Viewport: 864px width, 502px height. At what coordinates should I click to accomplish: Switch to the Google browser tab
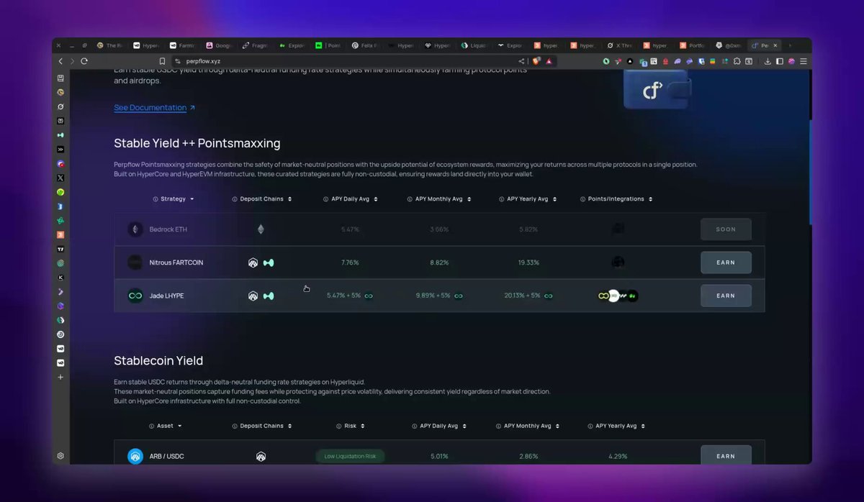coord(220,45)
